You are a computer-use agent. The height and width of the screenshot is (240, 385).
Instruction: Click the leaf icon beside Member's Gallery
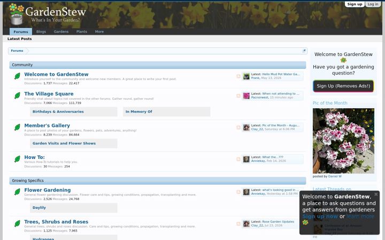point(17,127)
